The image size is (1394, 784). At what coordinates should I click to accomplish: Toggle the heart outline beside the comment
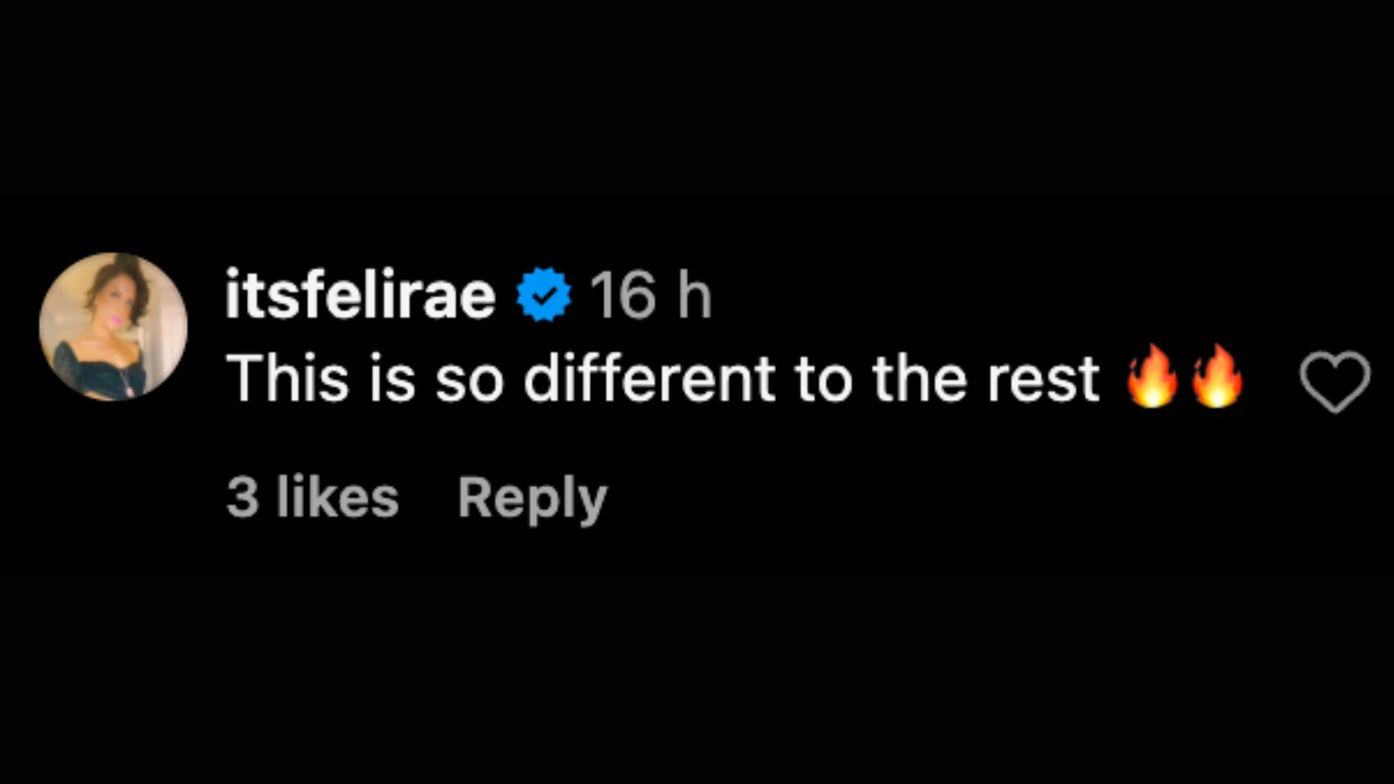(1334, 382)
